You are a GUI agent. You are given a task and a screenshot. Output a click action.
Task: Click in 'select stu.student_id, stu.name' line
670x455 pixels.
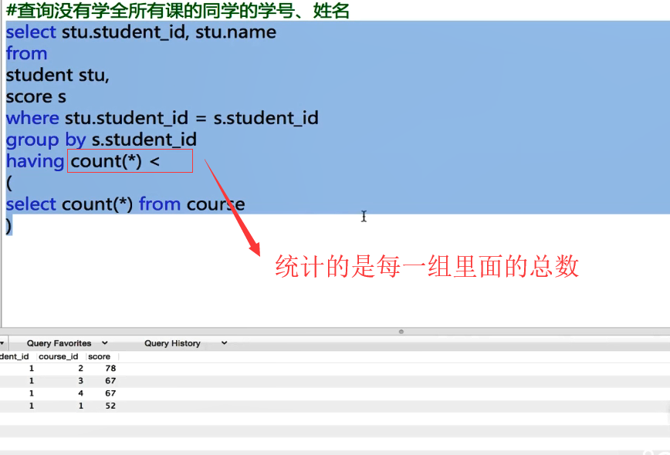coord(141,32)
